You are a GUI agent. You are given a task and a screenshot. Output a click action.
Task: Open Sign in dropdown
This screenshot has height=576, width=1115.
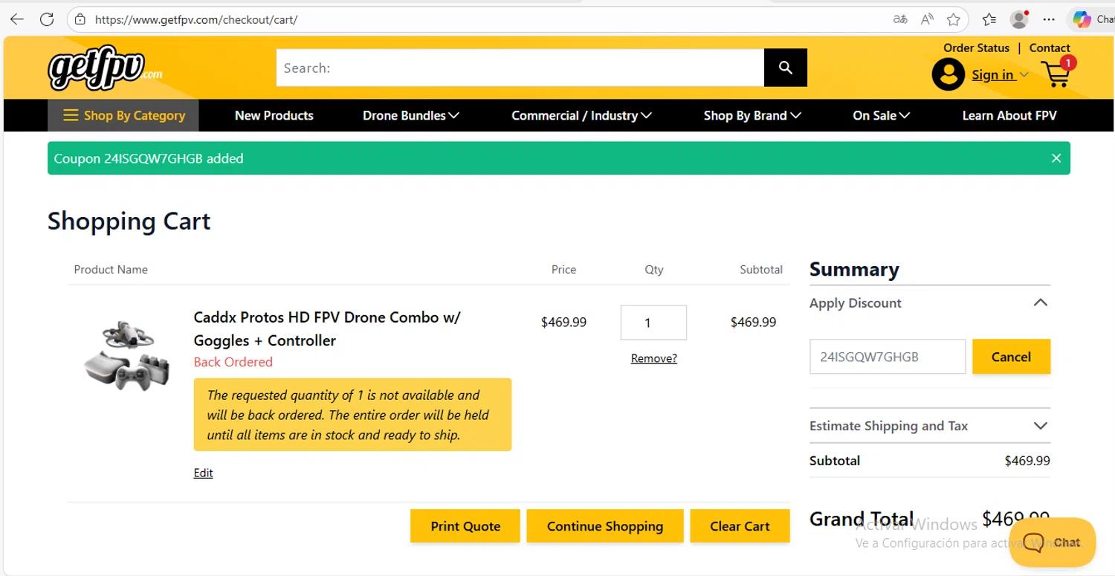tap(1000, 74)
